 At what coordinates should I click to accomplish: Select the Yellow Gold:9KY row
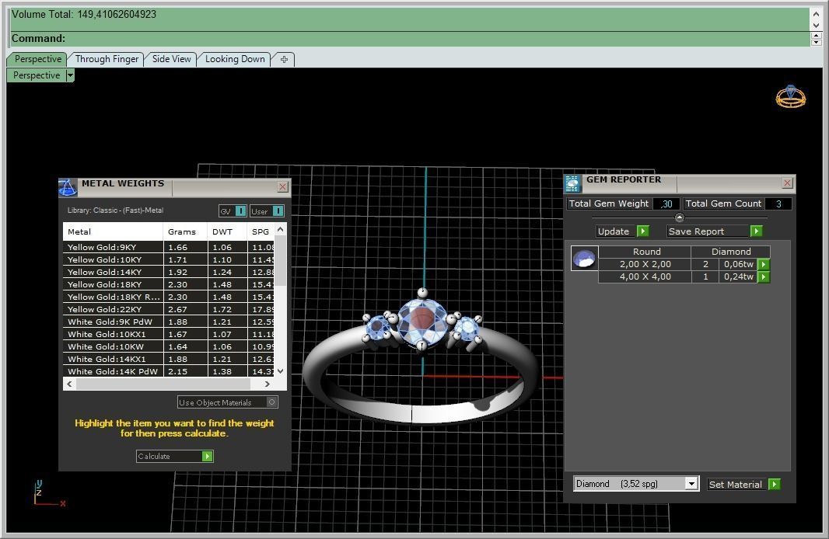click(x=169, y=247)
